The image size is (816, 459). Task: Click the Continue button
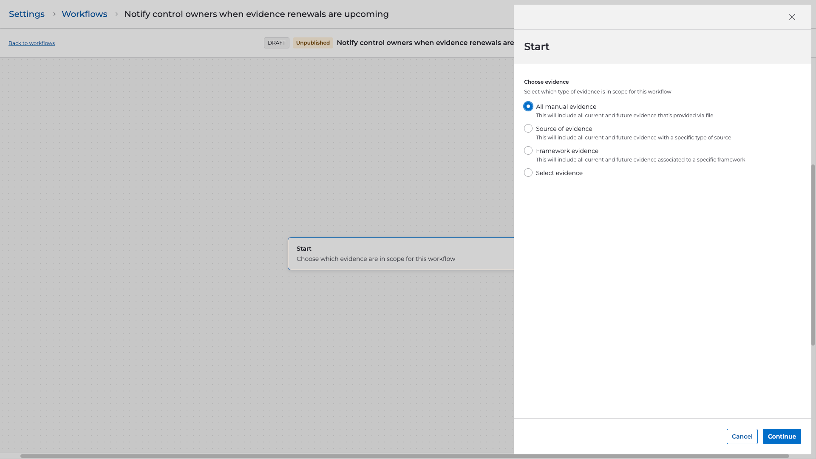click(x=781, y=436)
